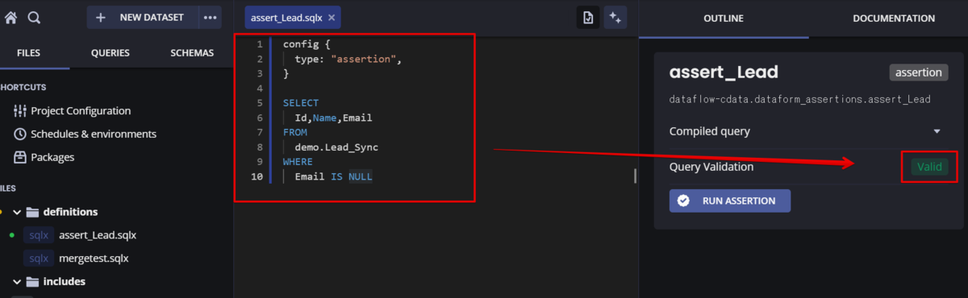Click the Valid query validation badge

930,168
